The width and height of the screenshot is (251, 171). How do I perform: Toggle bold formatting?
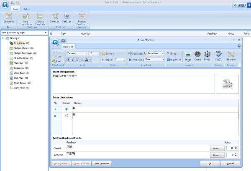pyautogui.click(x=68, y=60)
